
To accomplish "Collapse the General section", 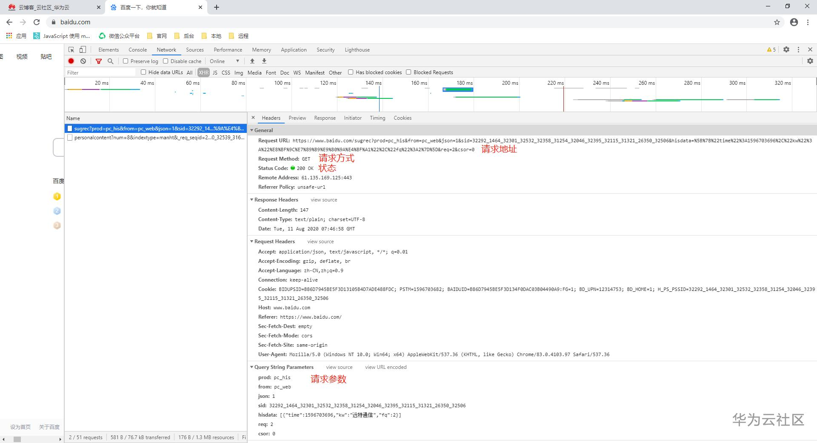I will click(252, 130).
